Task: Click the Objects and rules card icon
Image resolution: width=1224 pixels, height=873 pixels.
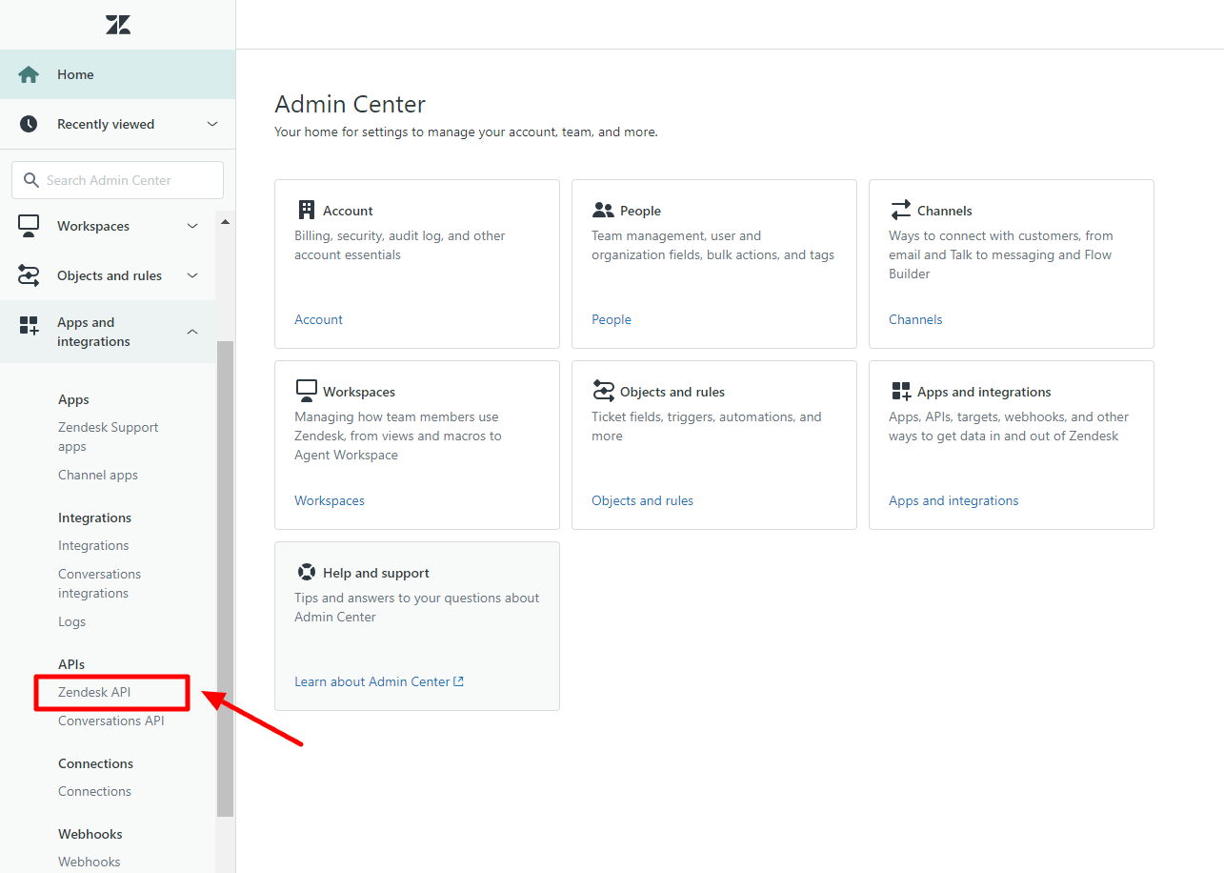Action: tap(603, 391)
